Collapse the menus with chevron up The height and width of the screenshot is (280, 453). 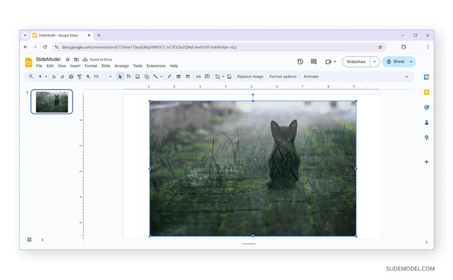[x=407, y=77]
